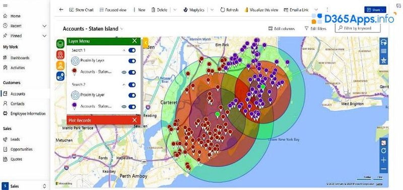Click Email a Link
Image resolution: width=403 pixels, height=190 pixels.
[296, 10]
